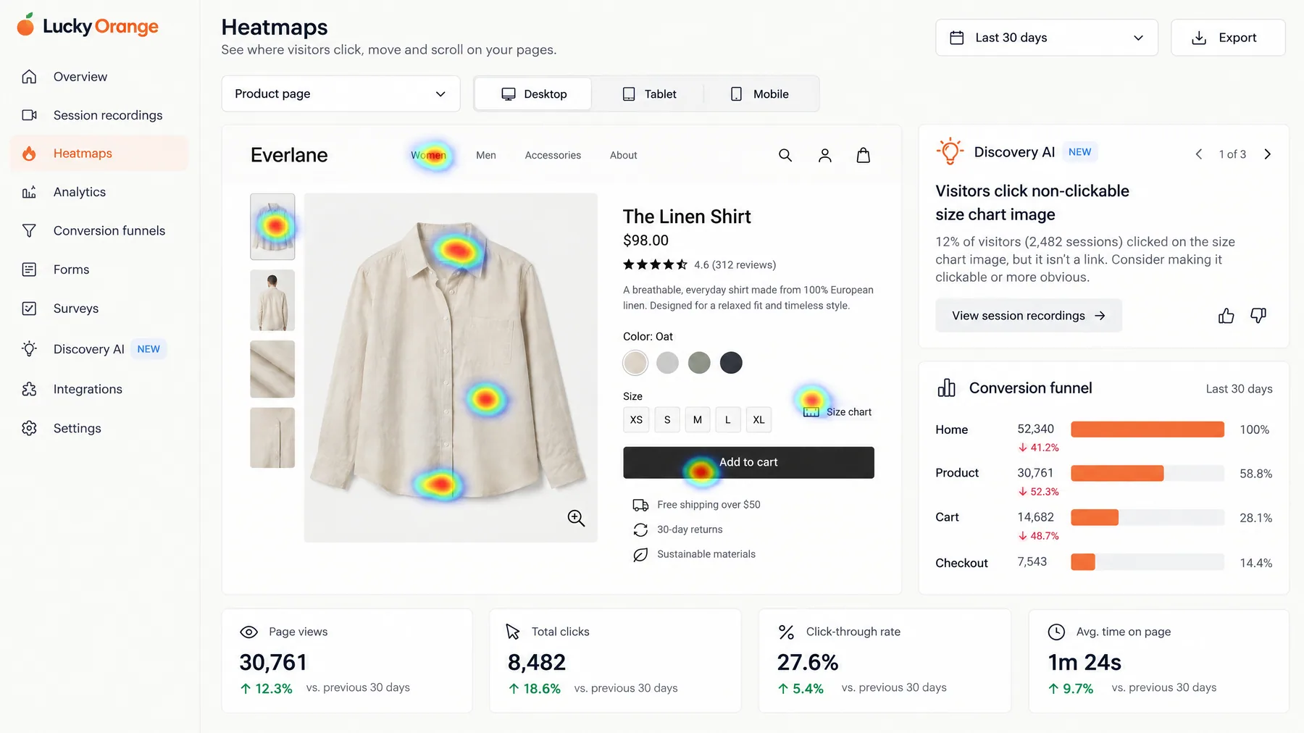Click the Men nav link in heatmap
Viewport: 1304px width, 733px height.
[486, 155]
